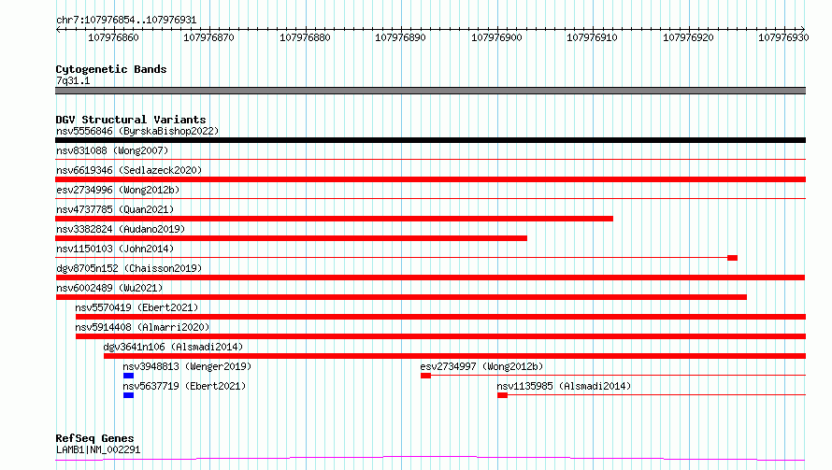Click ruler position 107976870

208,37
